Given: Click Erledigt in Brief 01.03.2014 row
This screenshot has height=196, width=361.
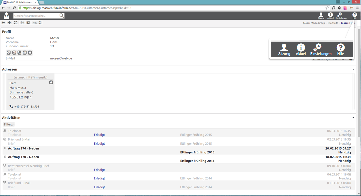Looking at the screenshot, I should pyautogui.click(x=100, y=187).
